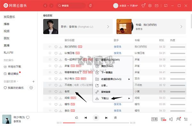Open 视频 in the sidebar
Screen dimensions: 192x126
click(6, 31)
